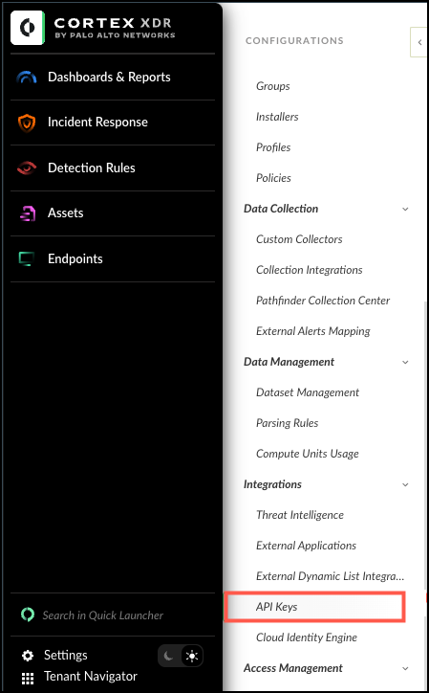Click the Cortex XDR logo icon
This screenshot has height=693, width=429.
(x=28, y=28)
